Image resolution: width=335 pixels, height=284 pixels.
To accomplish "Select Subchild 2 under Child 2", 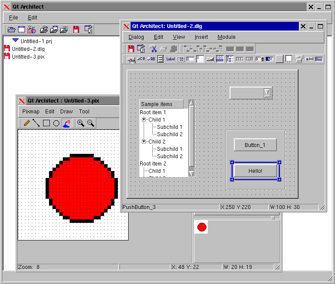I will pyautogui.click(x=169, y=156).
